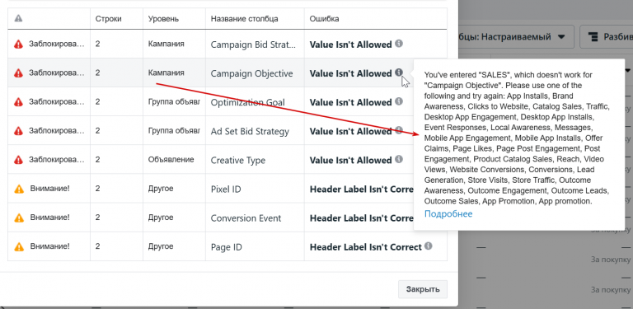The height and width of the screenshot is (309, 633).
Task: Click the Закрыть button
Action: pyautogui.click(x=422, y=289)
